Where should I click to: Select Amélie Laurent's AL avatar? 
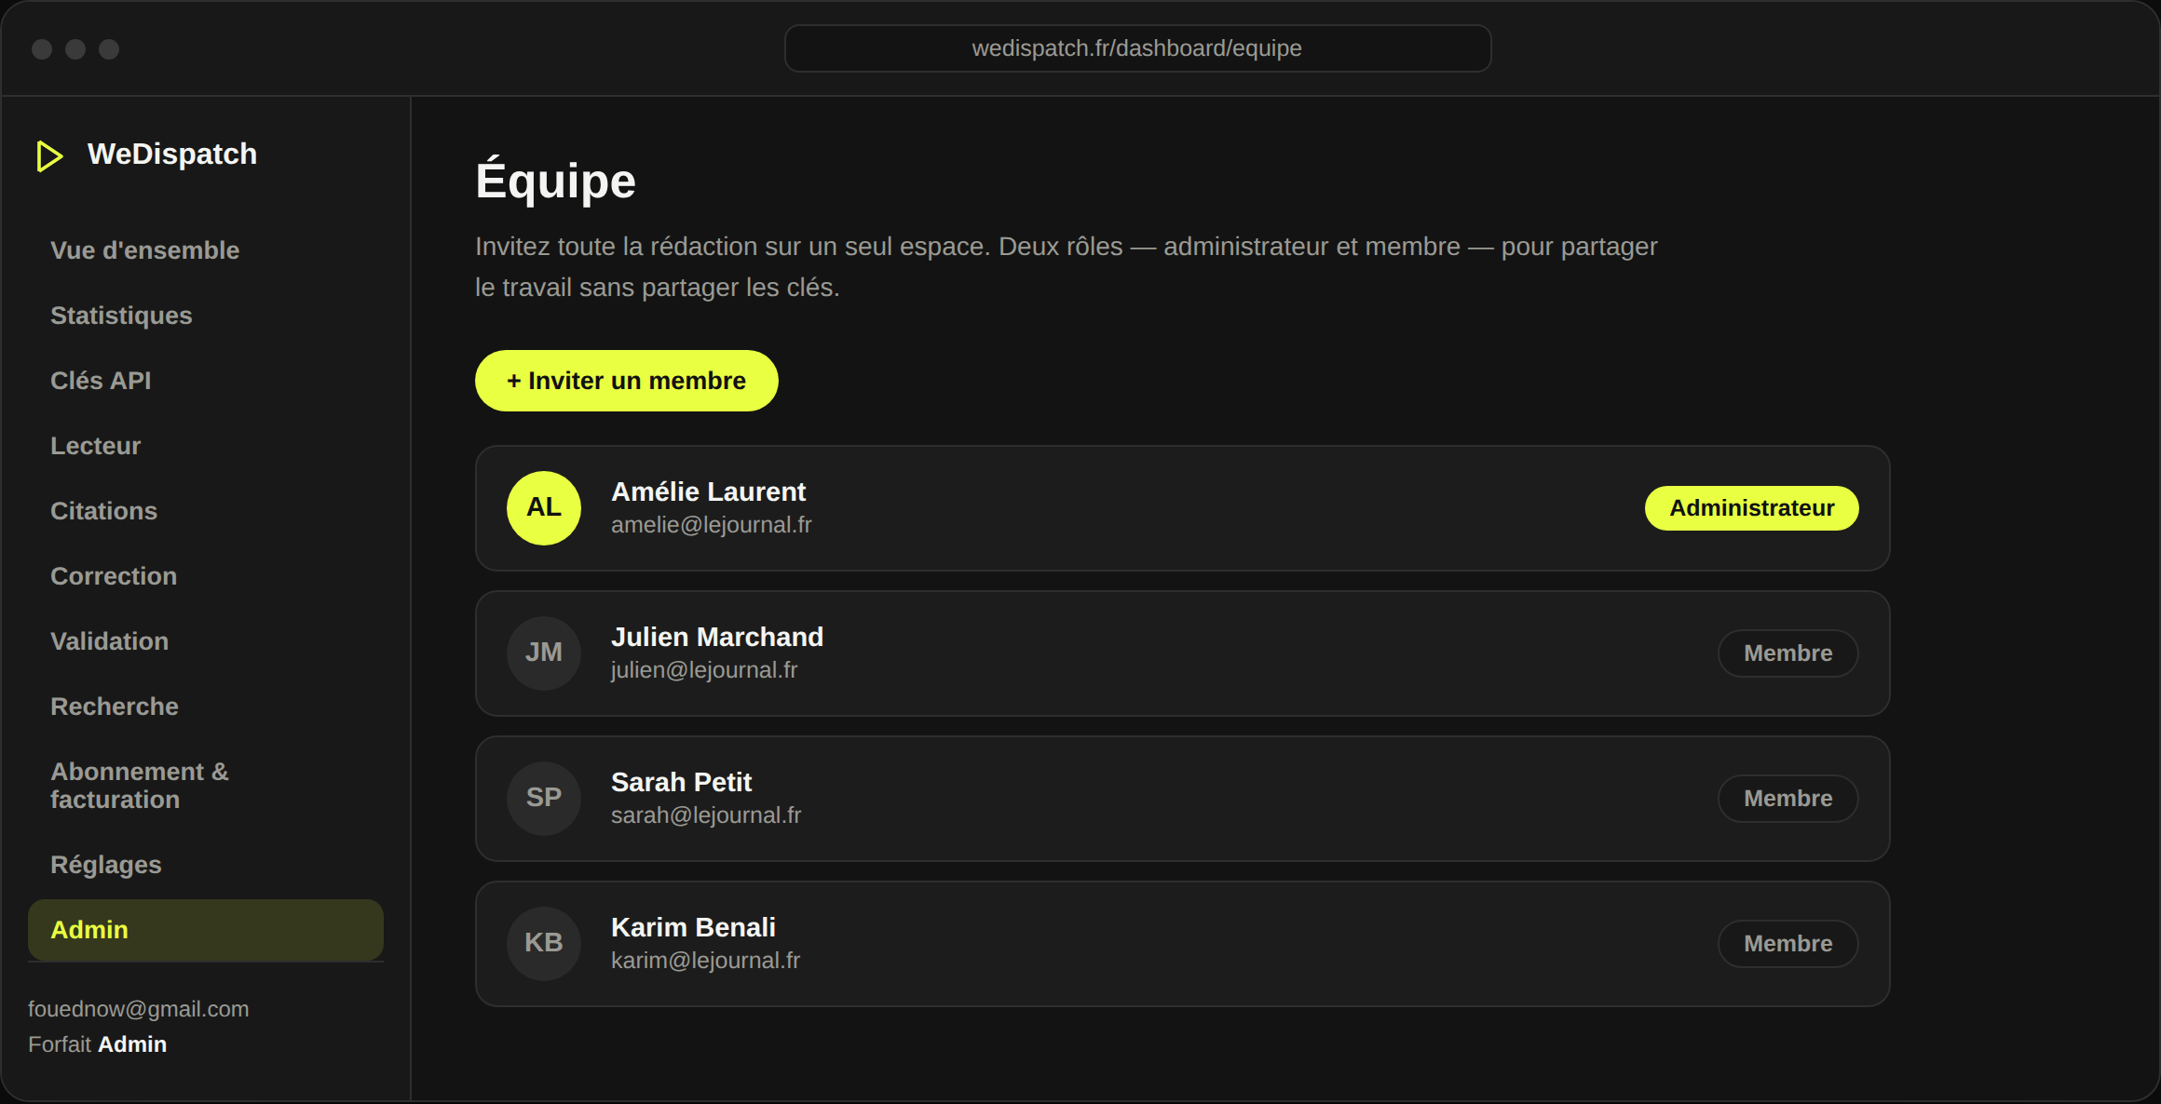tap(544, 507)
